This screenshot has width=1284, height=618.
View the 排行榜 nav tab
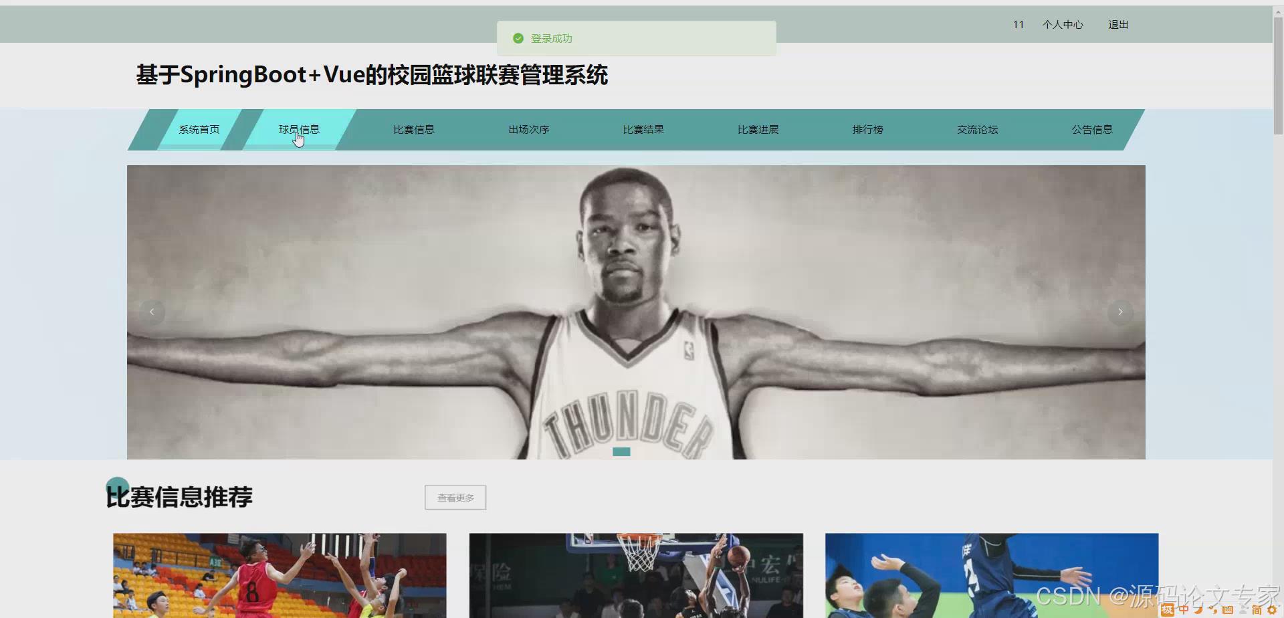pos(867,130)
